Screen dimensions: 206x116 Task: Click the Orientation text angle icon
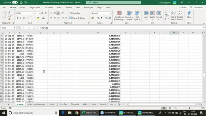[x=63, y=13]
